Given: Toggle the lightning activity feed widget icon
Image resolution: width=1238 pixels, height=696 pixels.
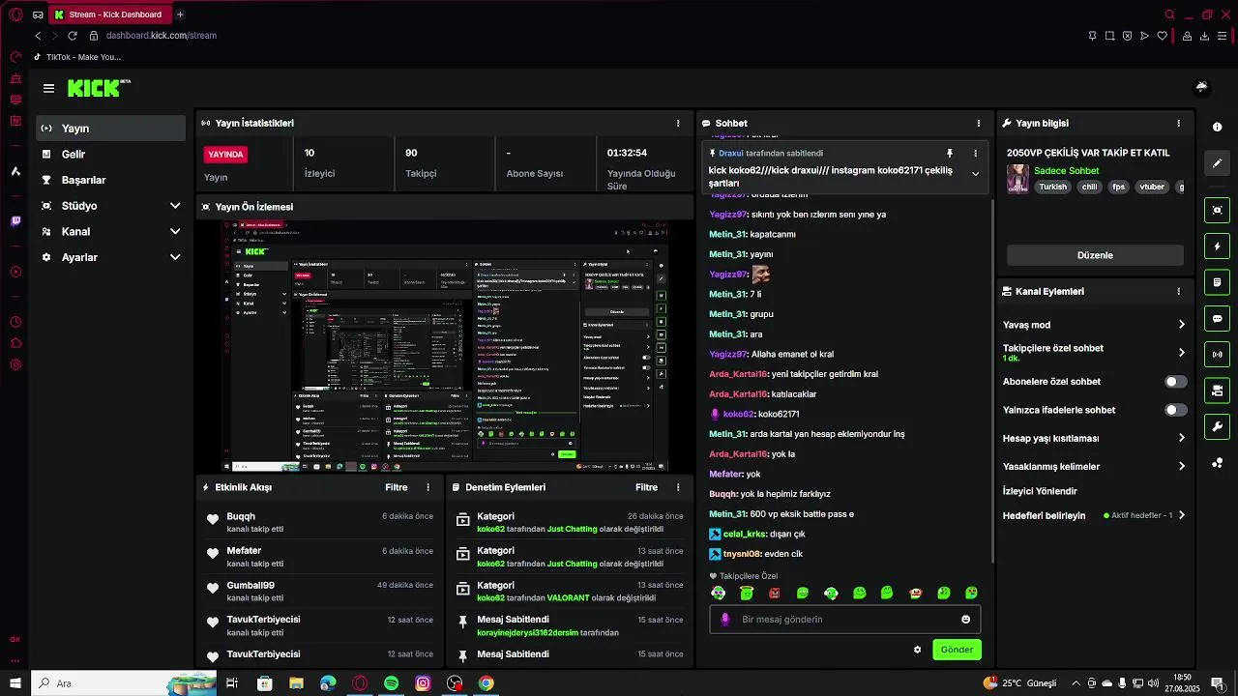Looking at the screenshot, I should coord(1217,246).
